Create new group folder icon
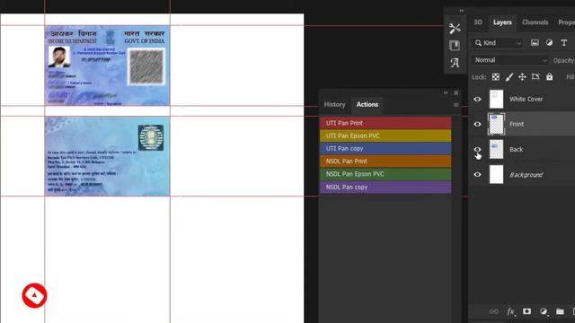 pyautogui.click(x=560, y=311)
